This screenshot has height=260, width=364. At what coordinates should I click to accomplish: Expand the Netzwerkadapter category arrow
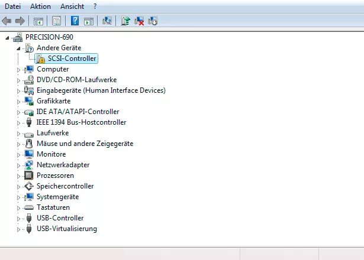(x=18, y=165)
